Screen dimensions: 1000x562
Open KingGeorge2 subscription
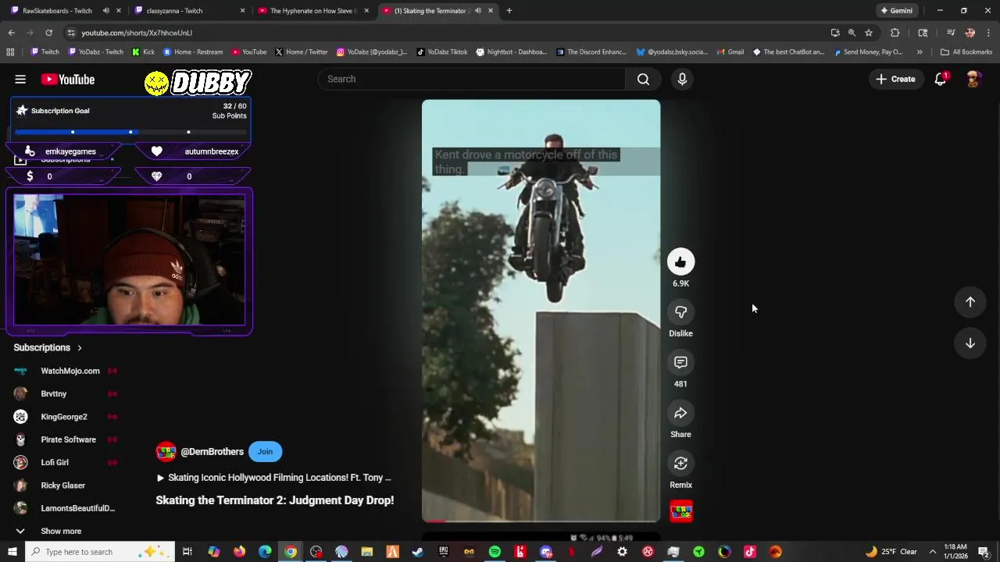click(x=66, y=417)
